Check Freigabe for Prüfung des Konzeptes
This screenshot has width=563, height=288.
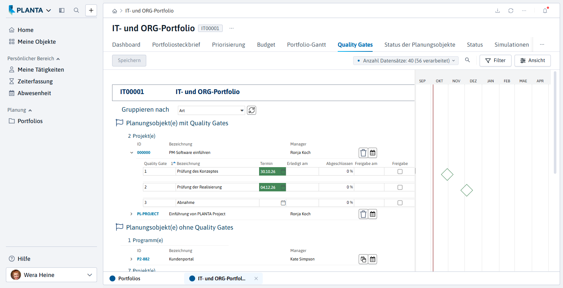[400, 172]
